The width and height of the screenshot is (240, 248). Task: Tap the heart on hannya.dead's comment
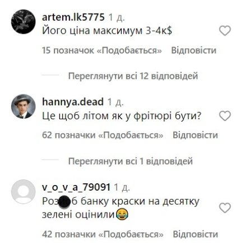point(225,116)
